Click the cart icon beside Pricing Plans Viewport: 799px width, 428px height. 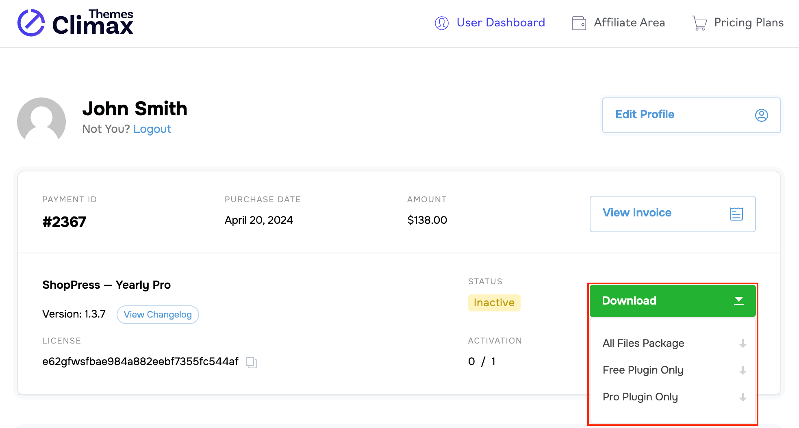pos(699,23)
